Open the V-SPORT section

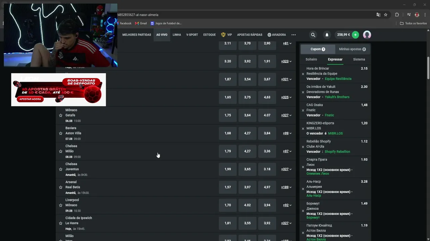[x=192, y=35]
